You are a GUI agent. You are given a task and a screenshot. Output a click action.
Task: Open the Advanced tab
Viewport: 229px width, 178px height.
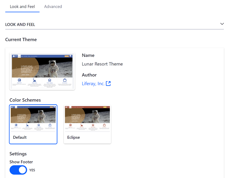53,7
